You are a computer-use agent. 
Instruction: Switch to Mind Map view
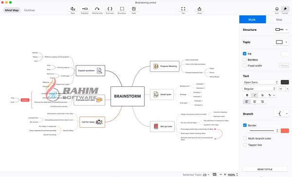click(12, 10)
